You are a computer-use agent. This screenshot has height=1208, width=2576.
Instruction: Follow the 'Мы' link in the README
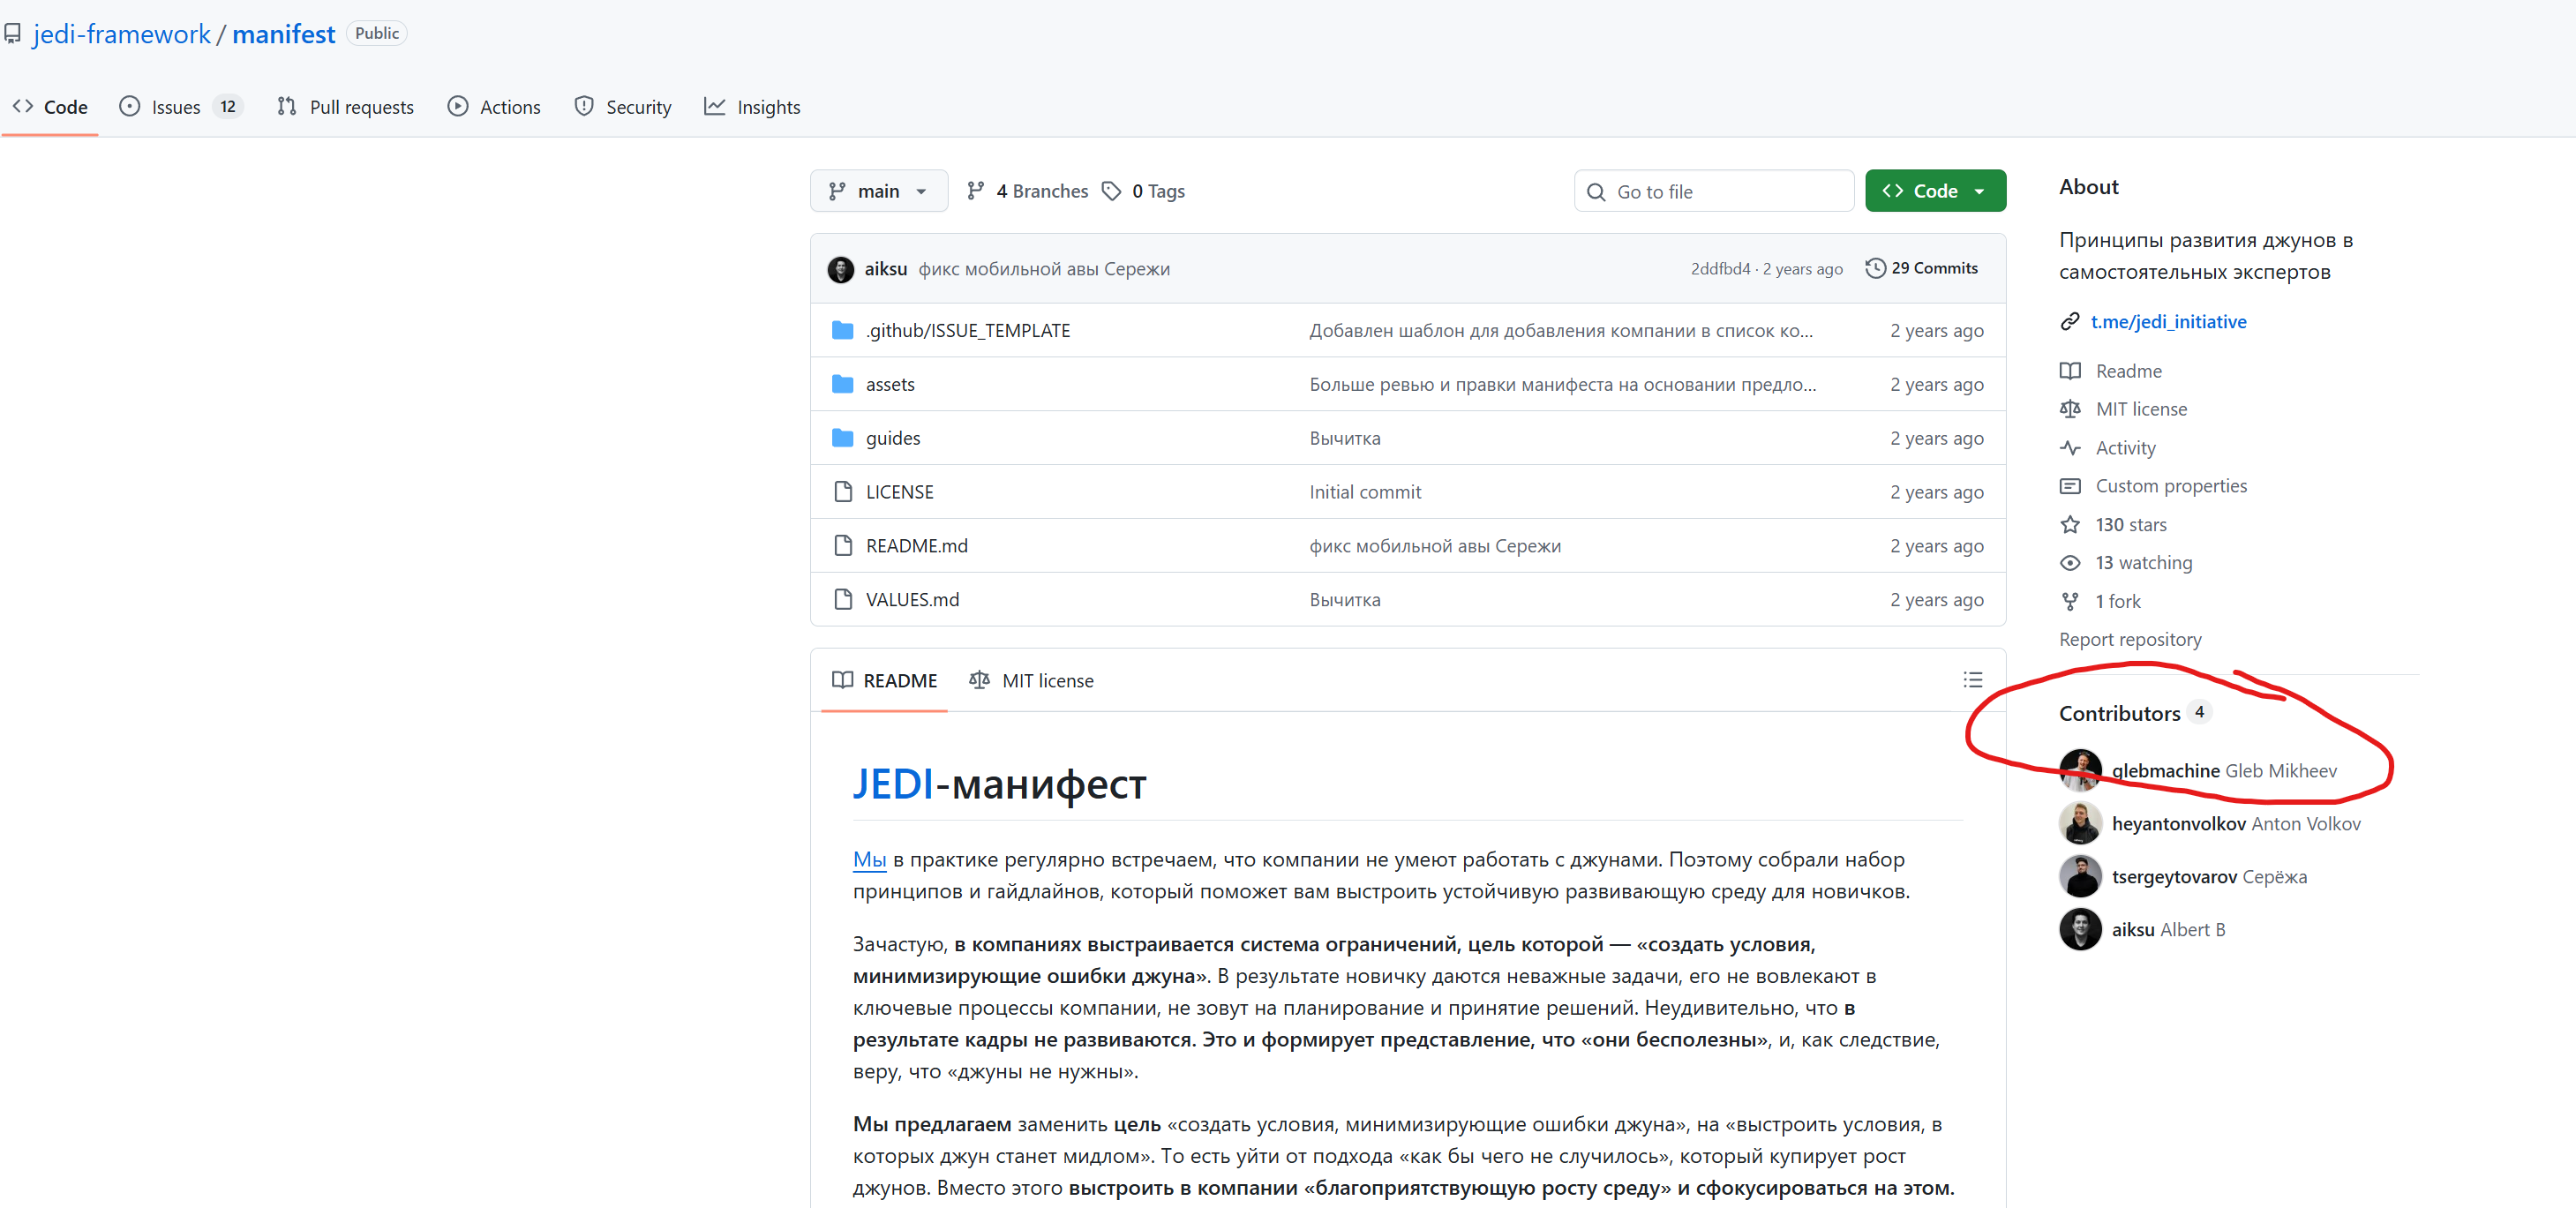tap(869, 860)
